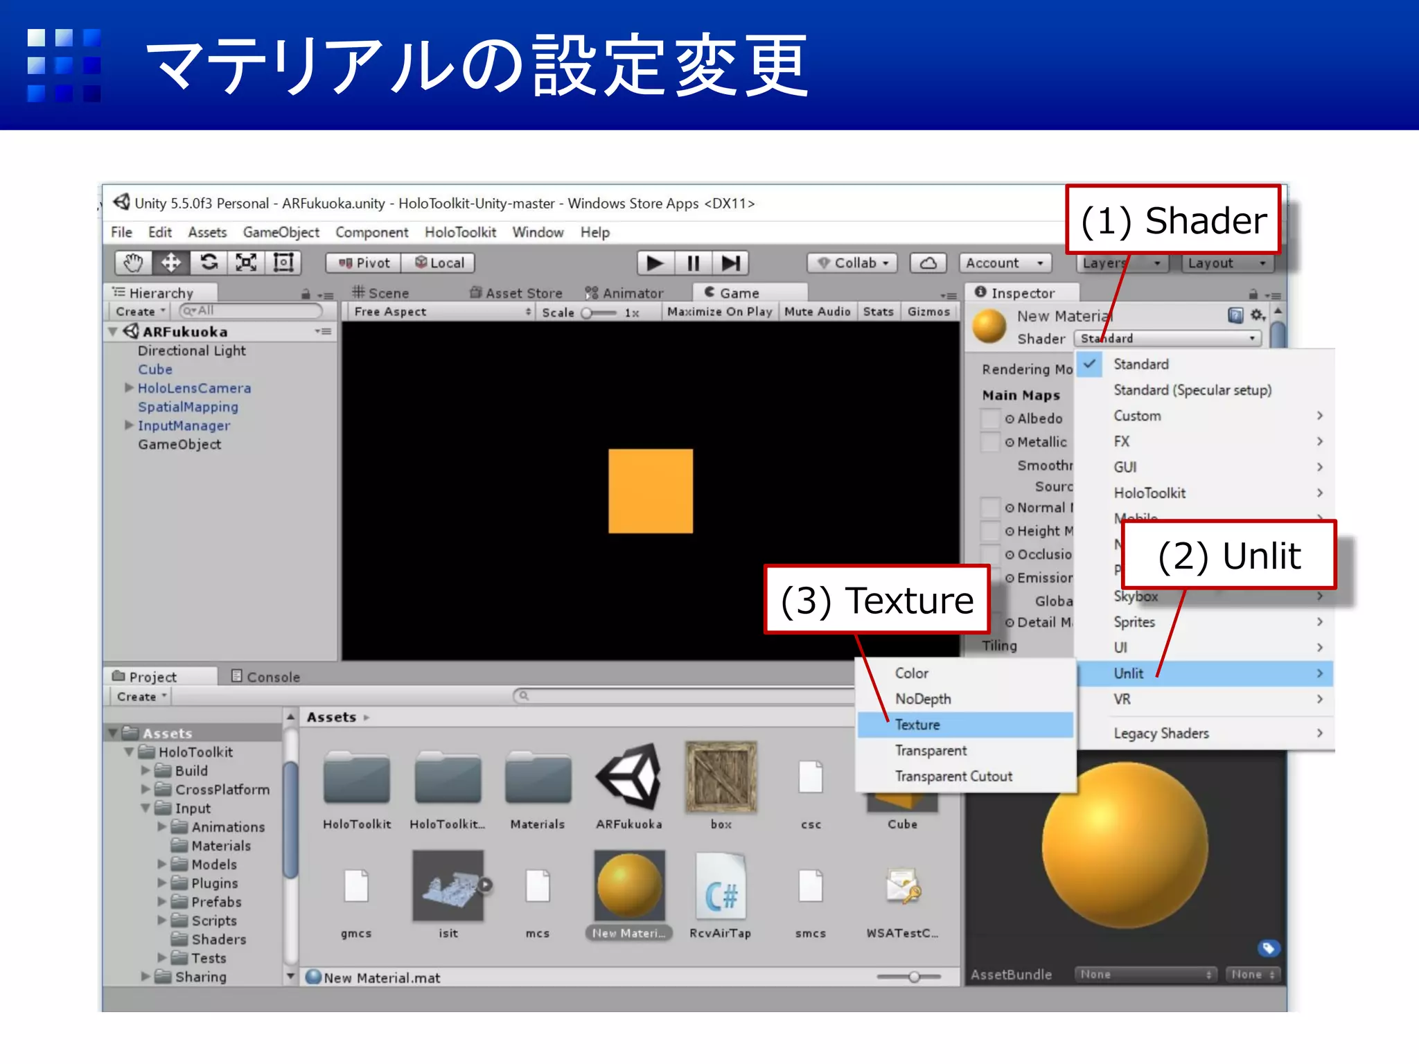Open the ARFukuoka scene asset
This screenshot has height=1064, width=1419.
coord(628,786)
